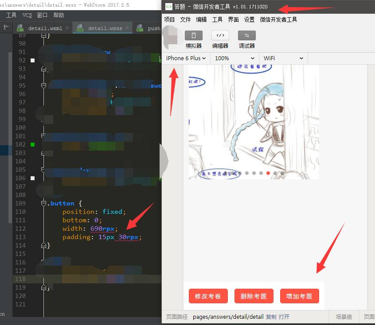
Task: Select the active red carousel indicator dot
Action: 268,173
